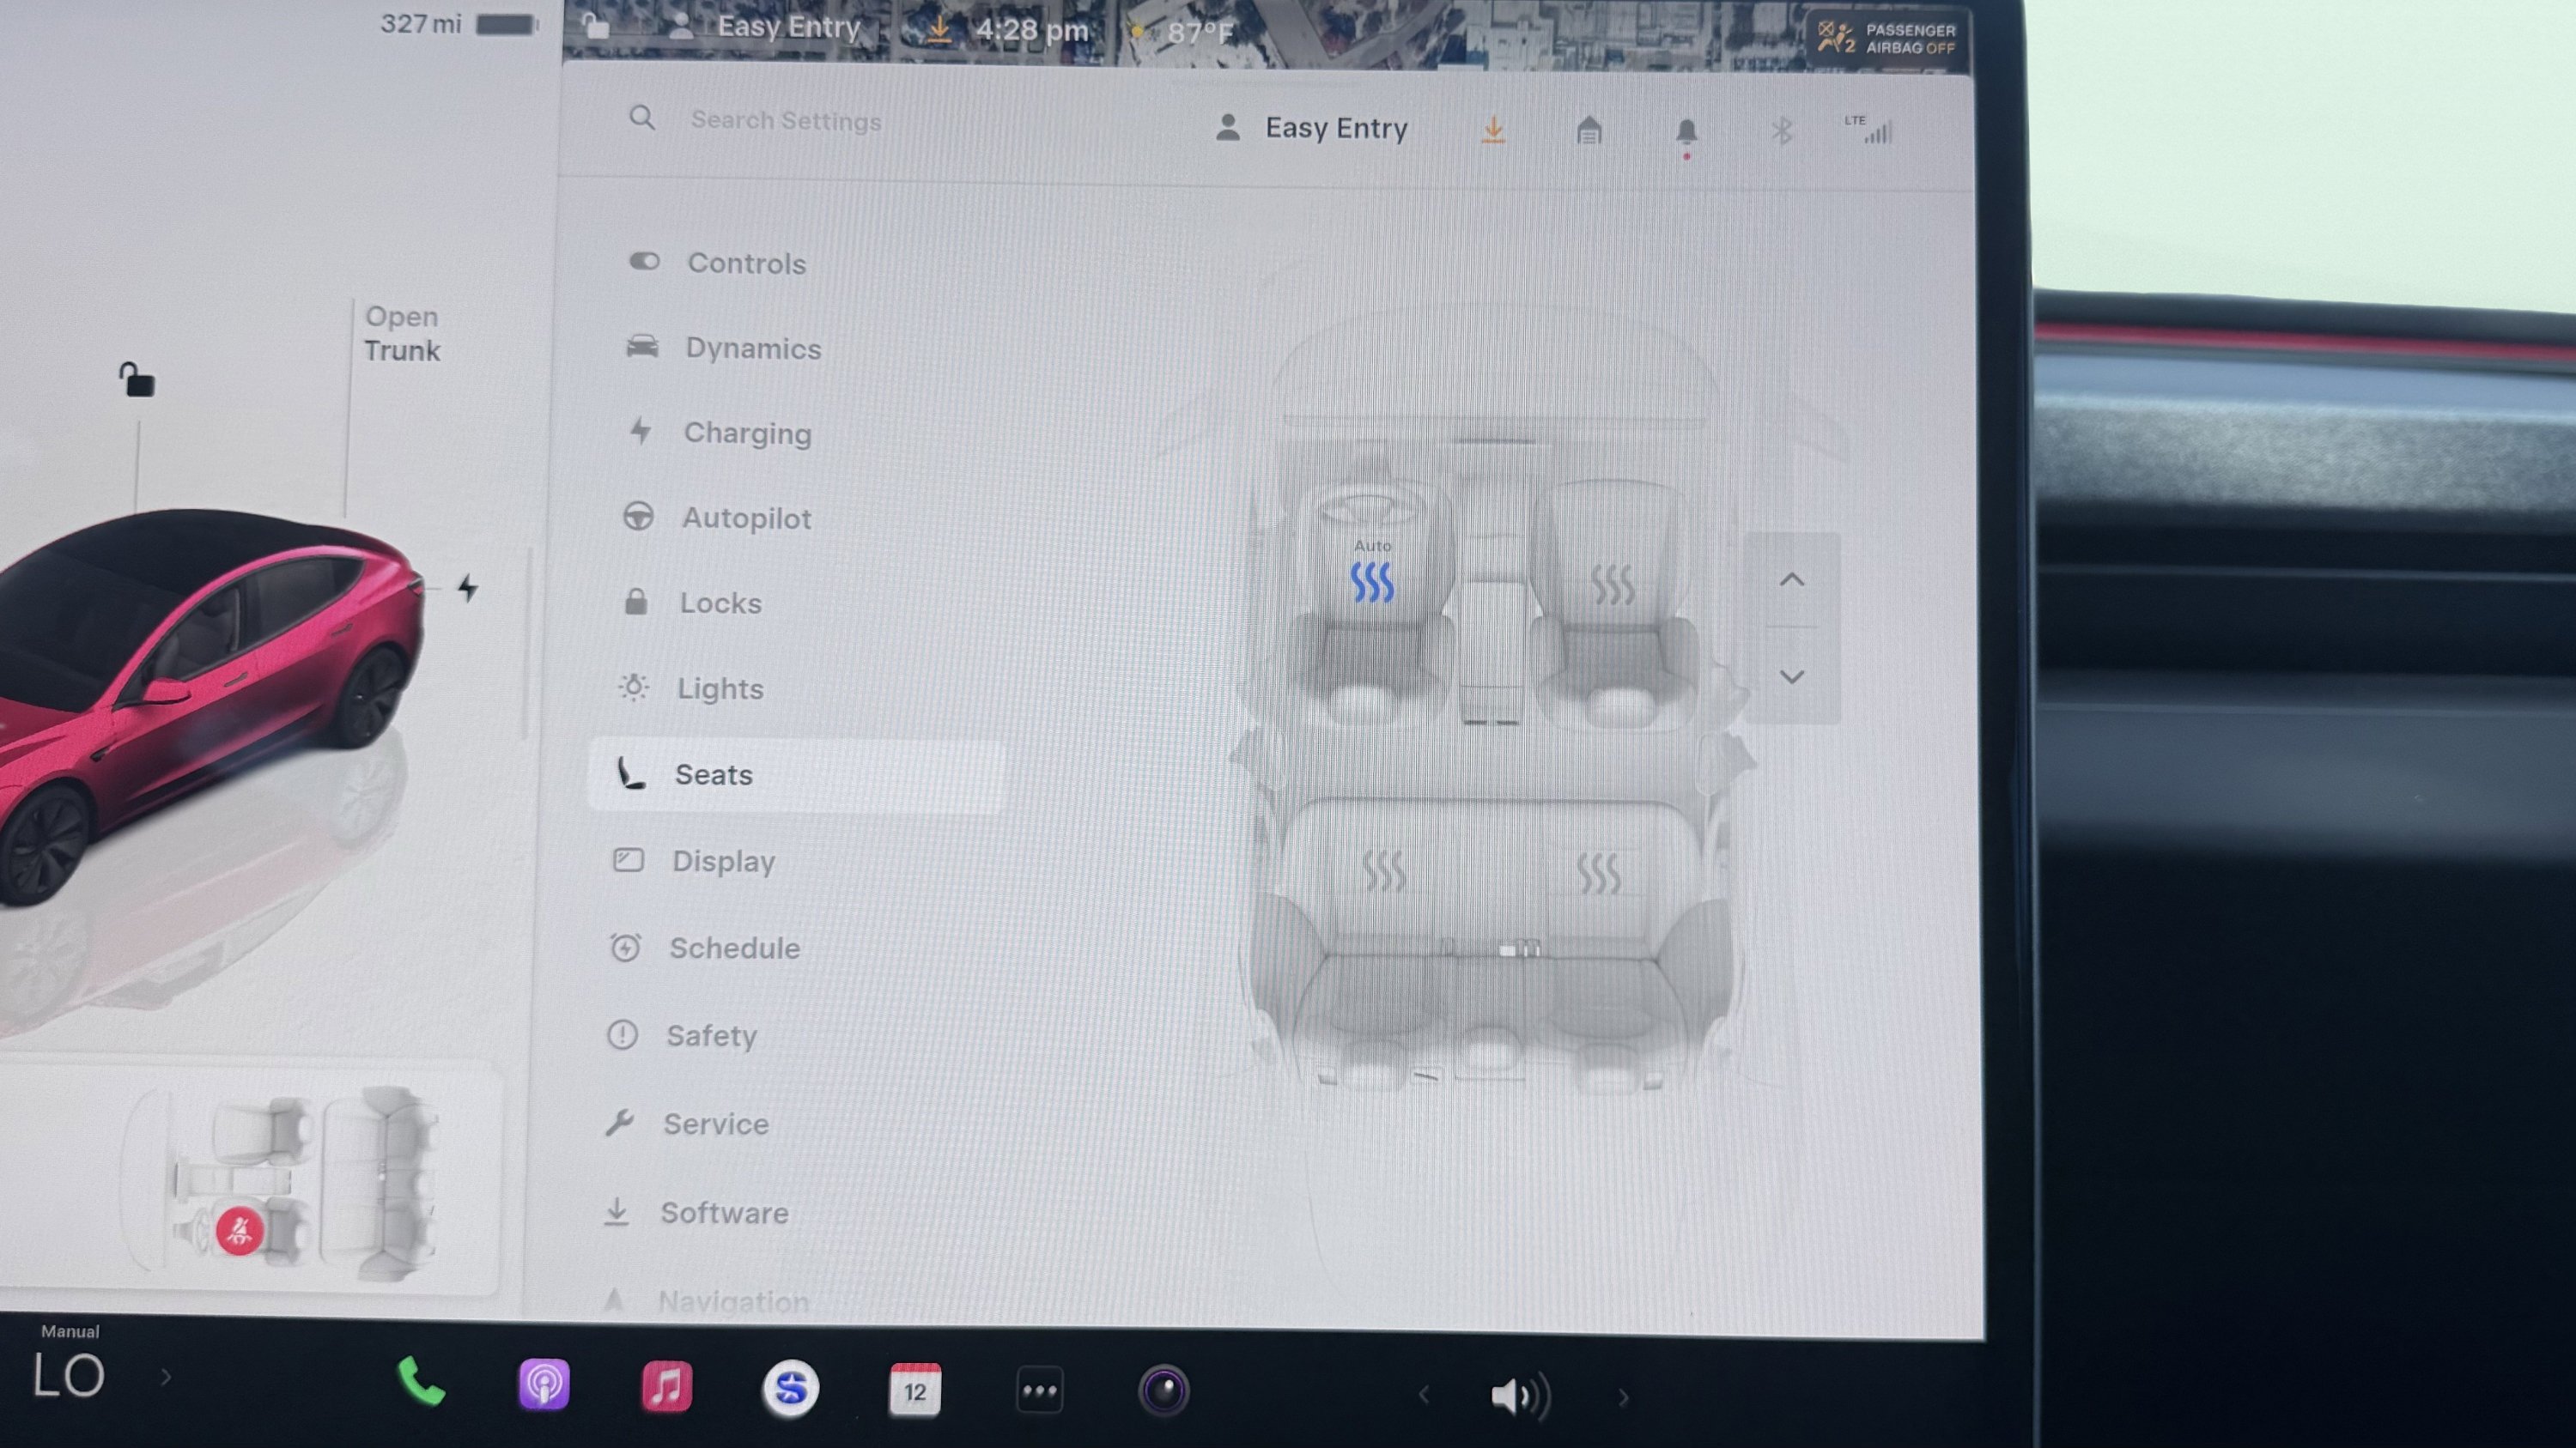
Task: Open the garage HomeLink icon
Action: pos(1589,130)
